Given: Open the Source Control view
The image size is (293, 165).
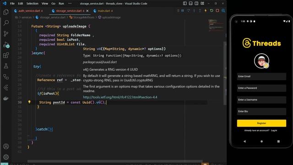Looking at the screenshot, I should (x=6, y=33).
